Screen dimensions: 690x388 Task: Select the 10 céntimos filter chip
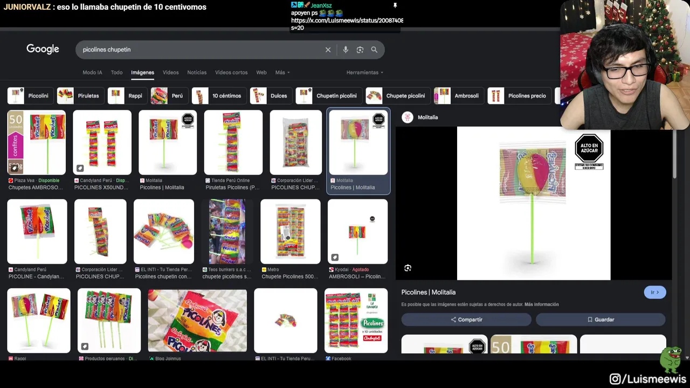coord(218,96)
